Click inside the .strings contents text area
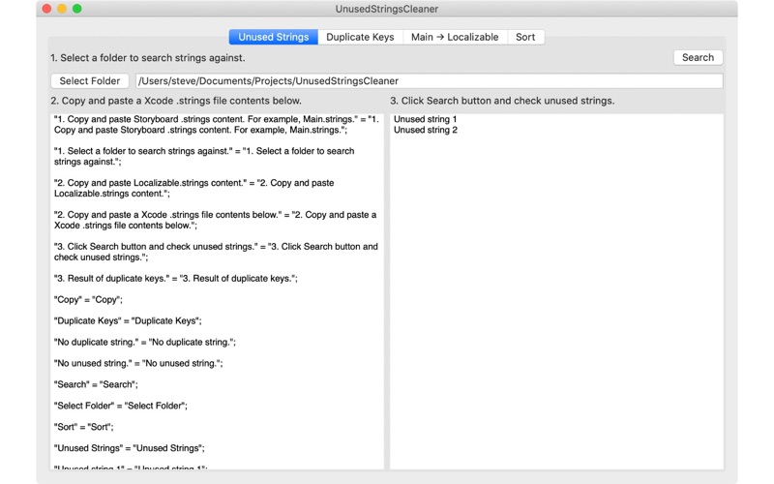 [x=217, y=291]
